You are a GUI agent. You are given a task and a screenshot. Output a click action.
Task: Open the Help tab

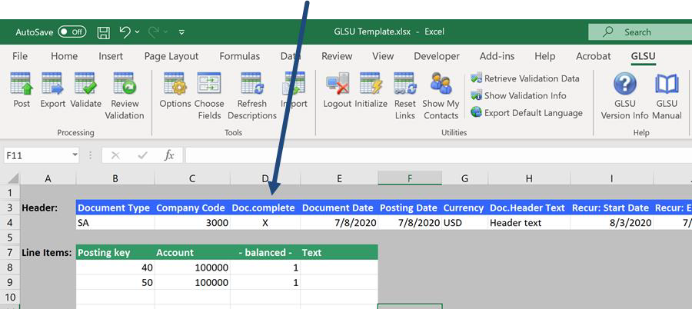tap(544, 57)
